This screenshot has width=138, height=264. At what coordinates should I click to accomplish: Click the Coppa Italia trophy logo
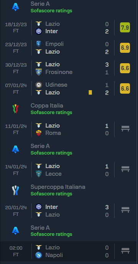pyautogui.click(x=15, y=109)
